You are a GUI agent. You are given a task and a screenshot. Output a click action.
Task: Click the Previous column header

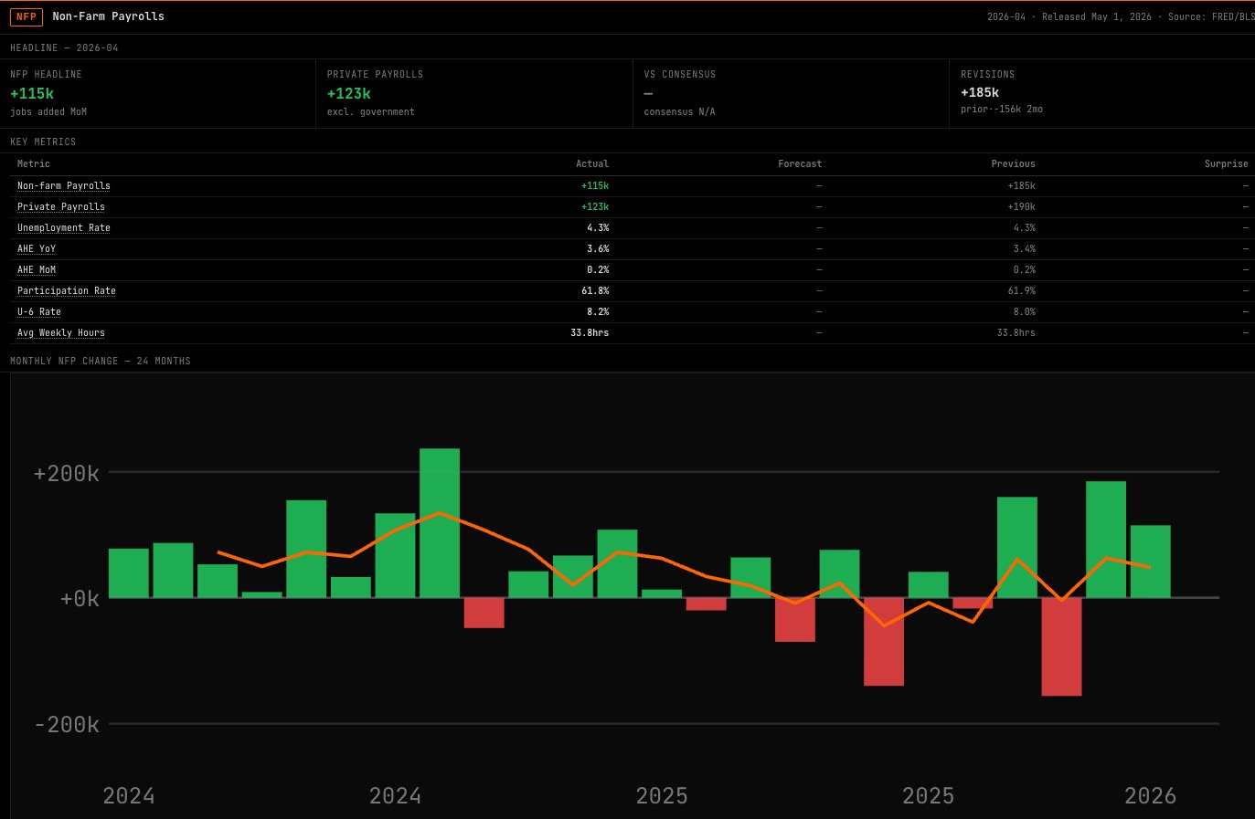click(1014, 163)
